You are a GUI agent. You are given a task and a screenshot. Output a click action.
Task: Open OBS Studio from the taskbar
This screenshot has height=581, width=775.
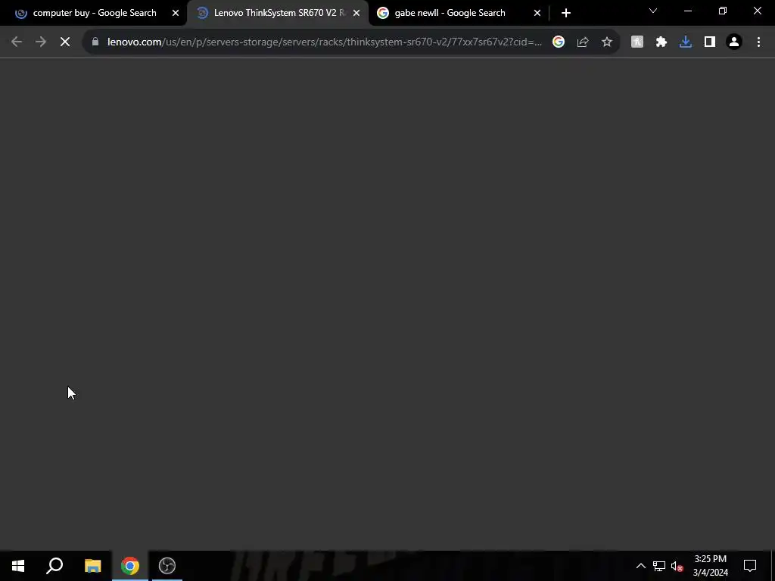click(167, 566)
